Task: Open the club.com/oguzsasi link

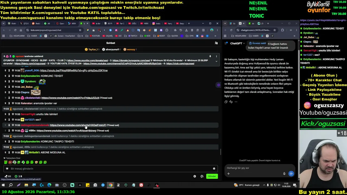Action: pyautogui.click(x=180, y=64)
